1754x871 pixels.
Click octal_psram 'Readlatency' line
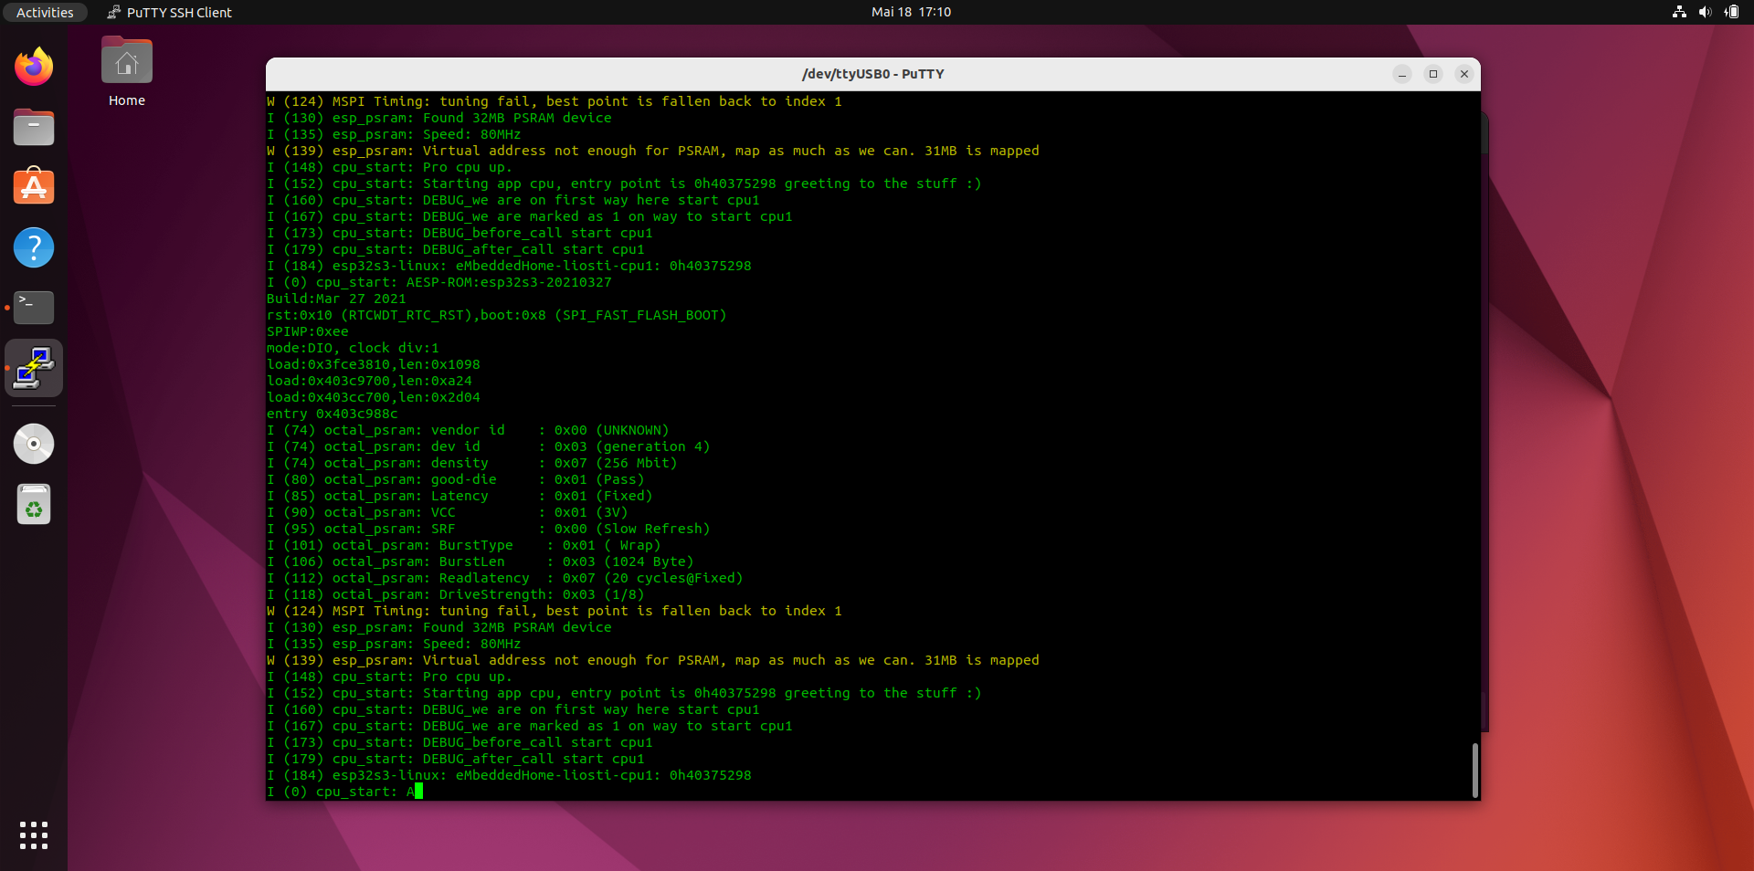[x=504, y=578]
